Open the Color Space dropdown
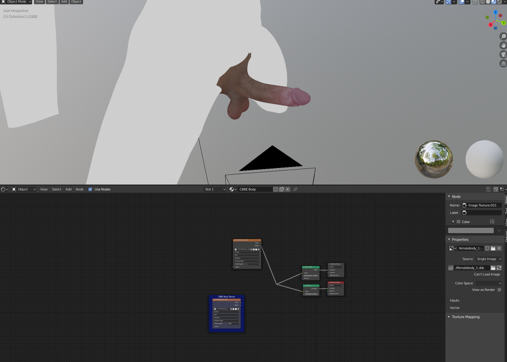This screenshot has height=362, width=507. pos(489,283)
